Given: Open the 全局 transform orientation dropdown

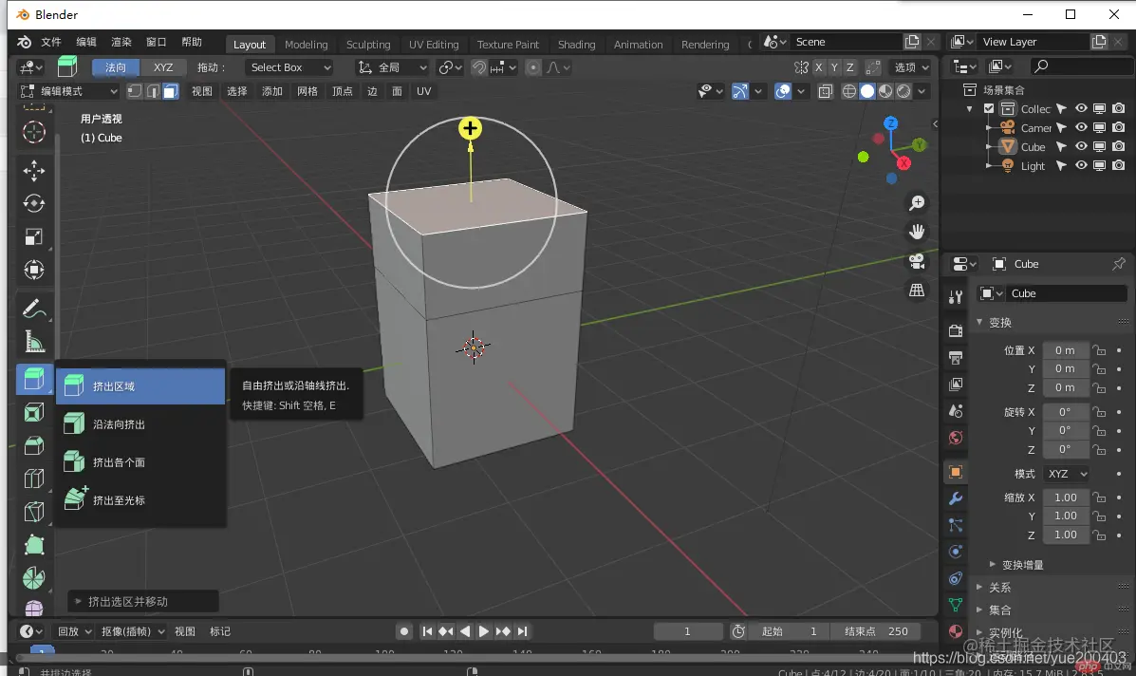Looking at the screenshot, I should 393,67.
